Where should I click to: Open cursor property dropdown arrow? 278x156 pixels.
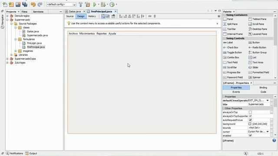(268, 132)
